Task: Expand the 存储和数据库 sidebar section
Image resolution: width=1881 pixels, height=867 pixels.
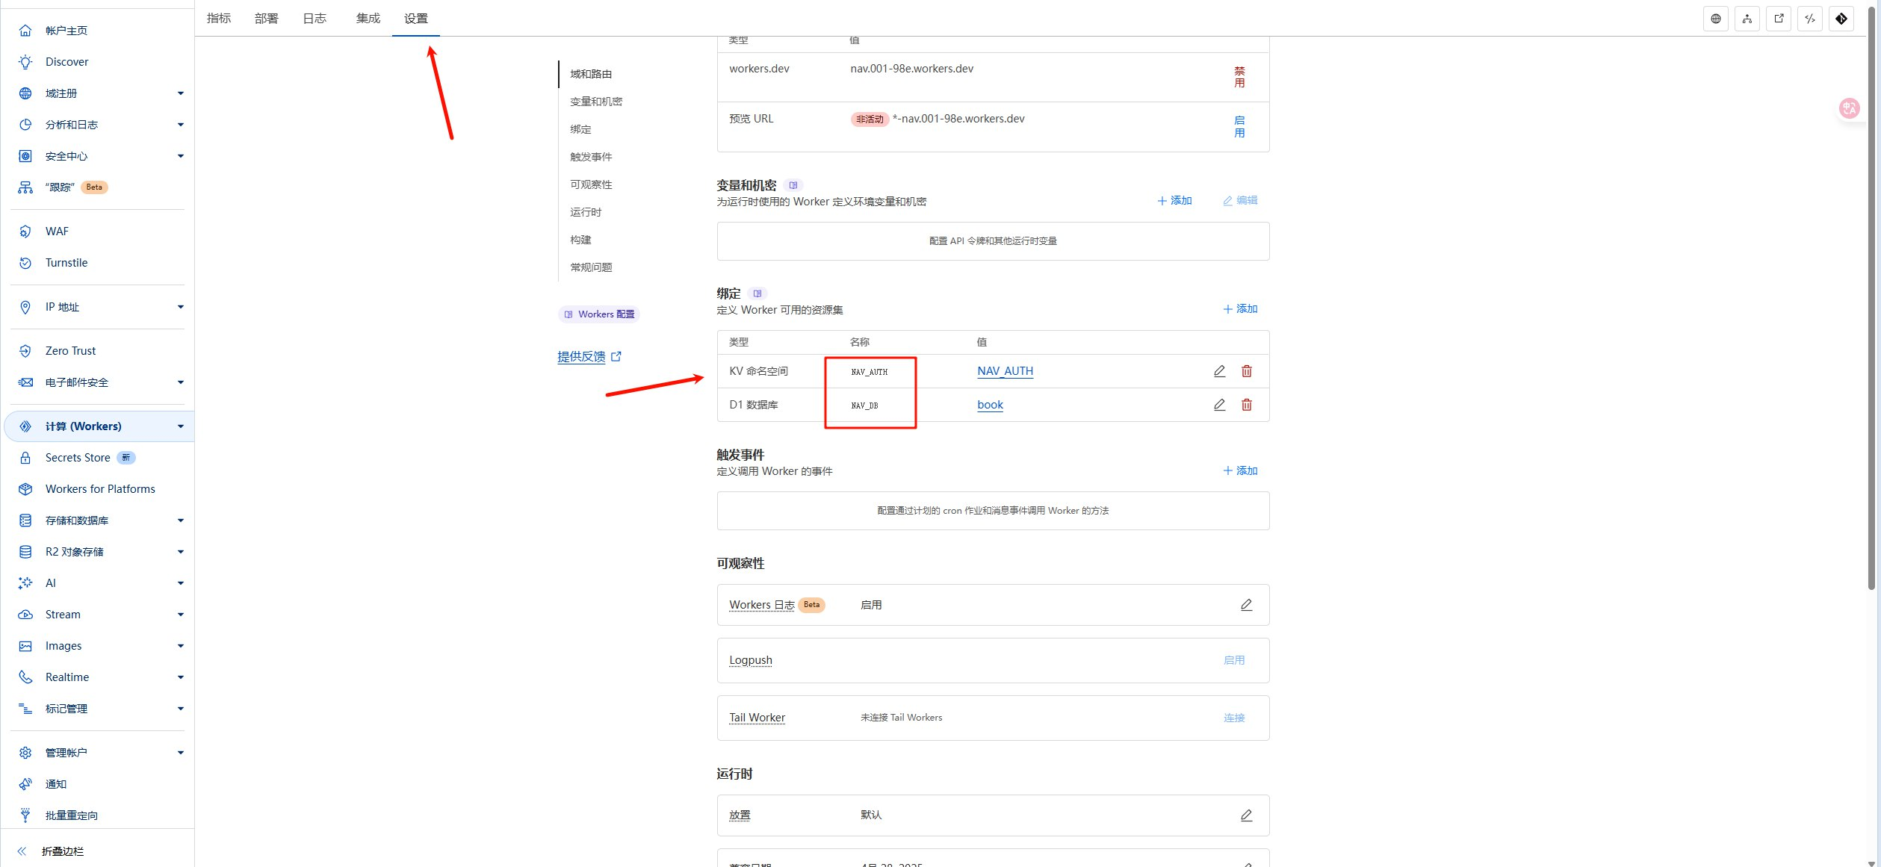Action: click(180, 520)
